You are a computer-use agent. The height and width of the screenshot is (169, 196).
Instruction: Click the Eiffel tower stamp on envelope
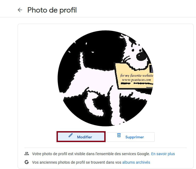151,69
